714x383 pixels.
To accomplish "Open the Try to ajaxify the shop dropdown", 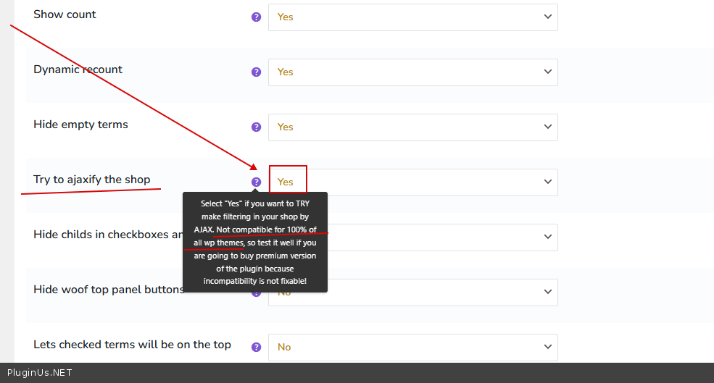I will (412, 182).
